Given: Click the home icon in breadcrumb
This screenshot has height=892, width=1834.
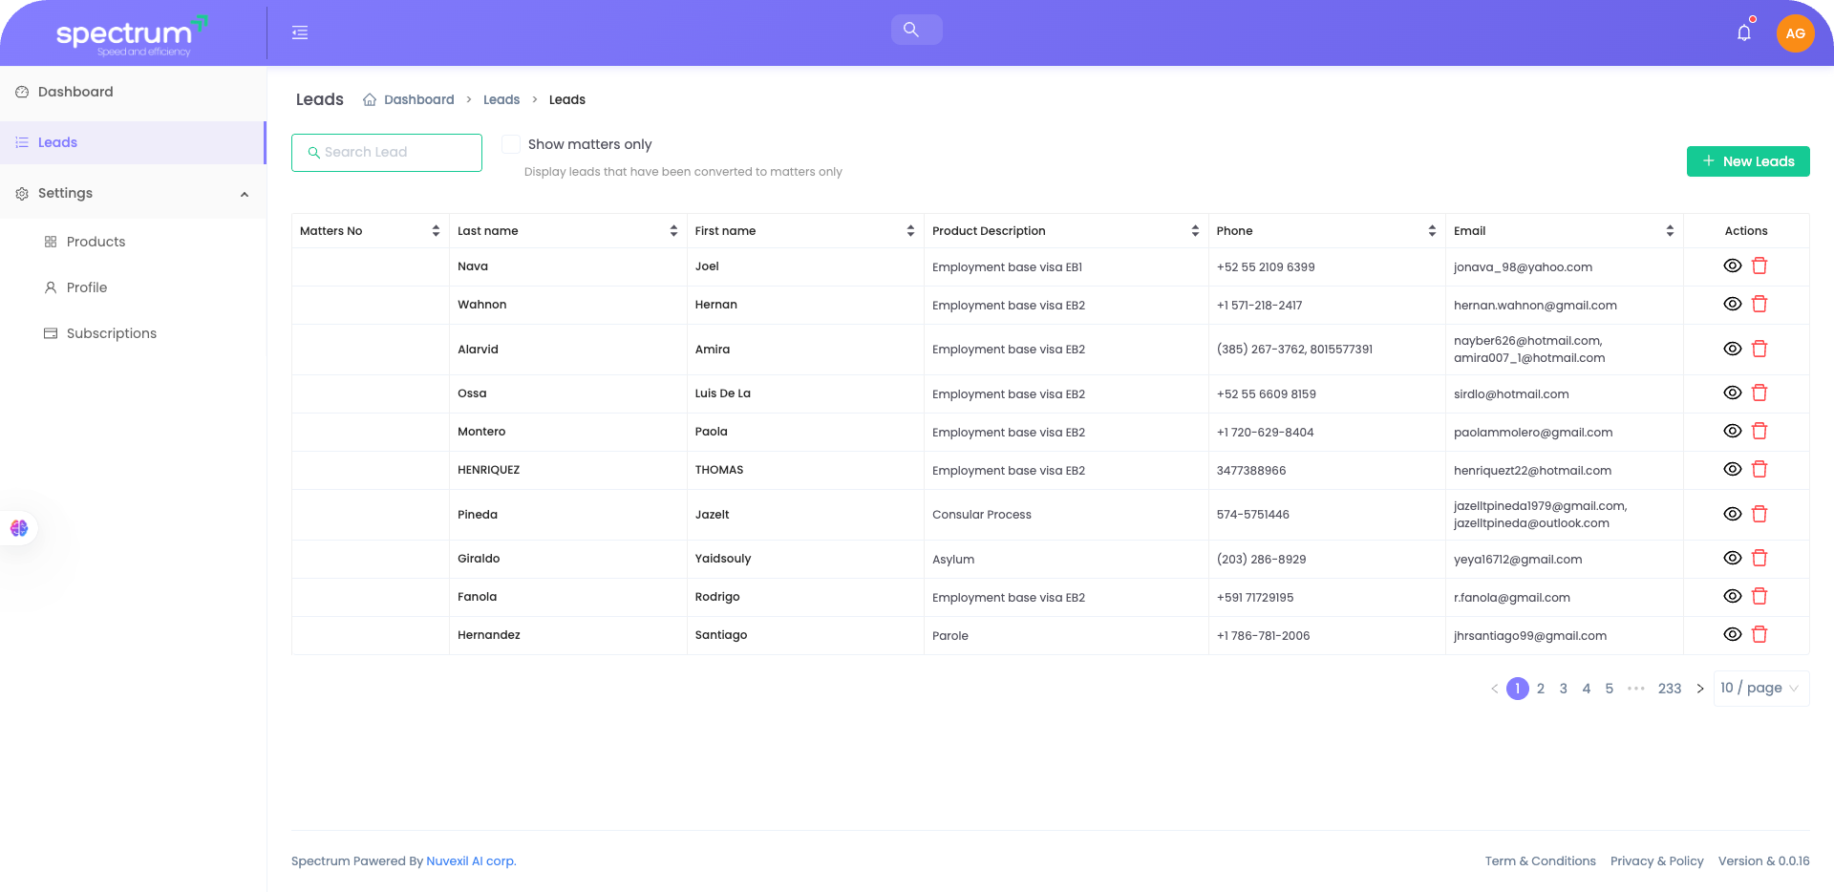Looking at the screenshot, I should [370, 99].
